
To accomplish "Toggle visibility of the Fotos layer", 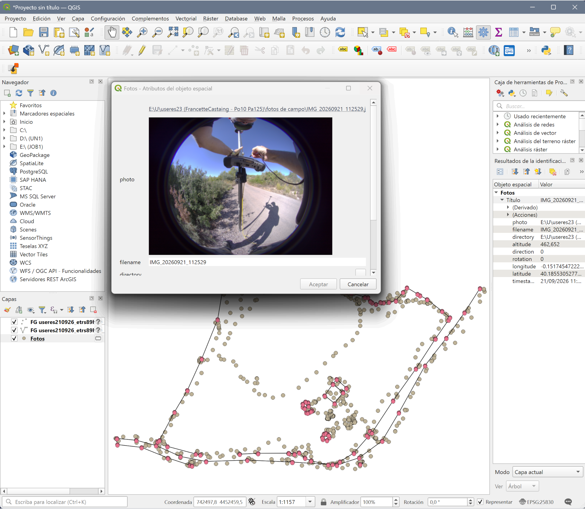I will coord(14,339).
